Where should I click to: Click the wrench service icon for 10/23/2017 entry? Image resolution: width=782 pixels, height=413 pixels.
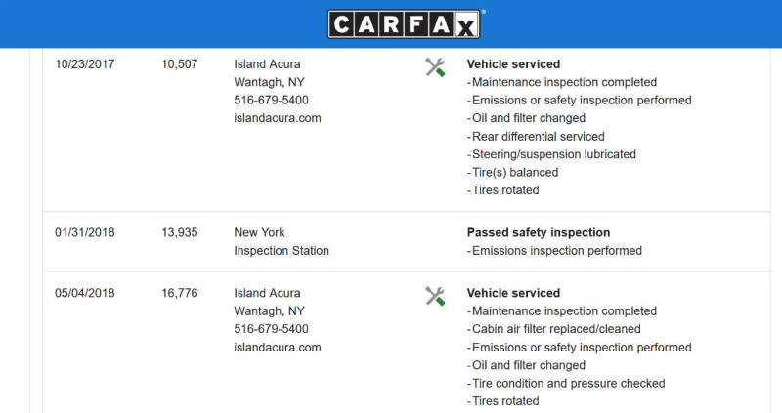coord(435,67)
